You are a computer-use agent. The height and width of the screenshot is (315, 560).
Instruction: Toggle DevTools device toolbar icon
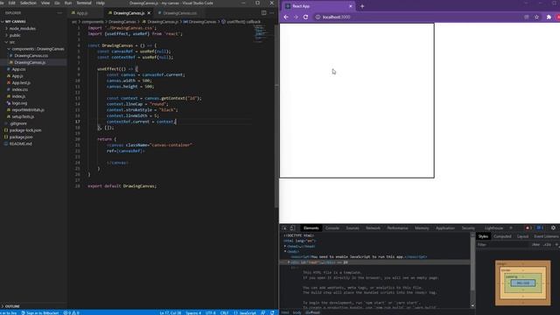tap(292, 227)
